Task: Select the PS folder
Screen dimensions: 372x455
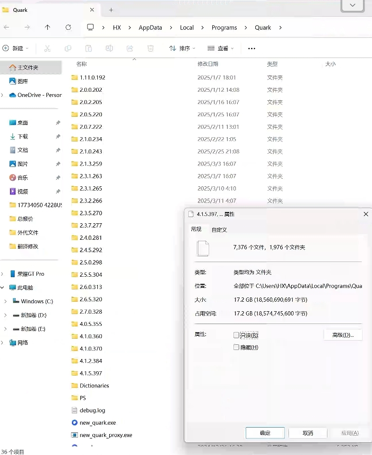Action: (78, 398)
